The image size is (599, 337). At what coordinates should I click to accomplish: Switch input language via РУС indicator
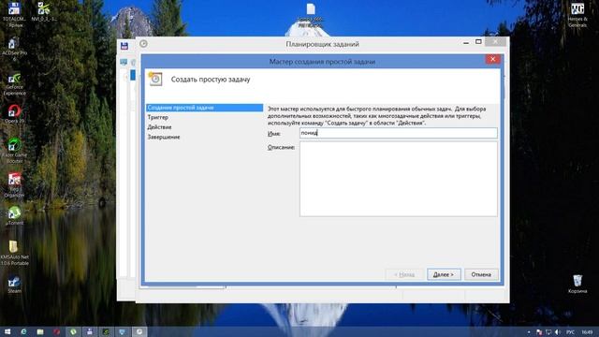(570, 332)
